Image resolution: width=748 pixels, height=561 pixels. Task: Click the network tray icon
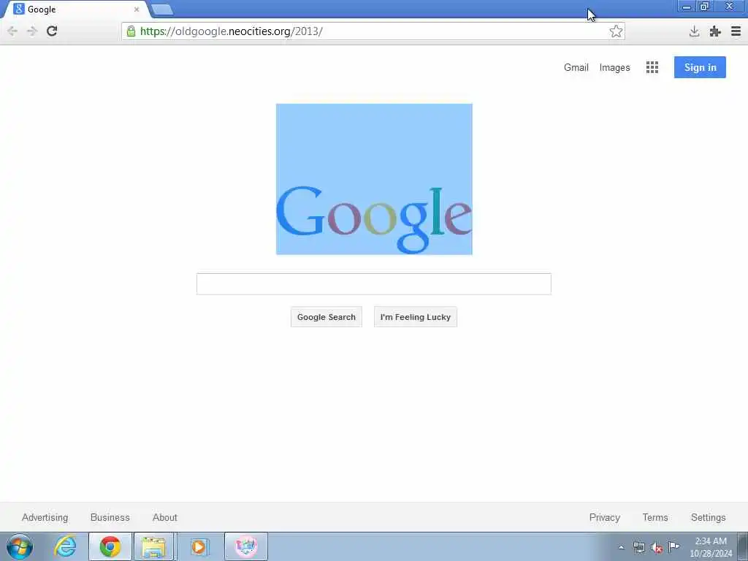pyautogui.click(x=638, y=547)
